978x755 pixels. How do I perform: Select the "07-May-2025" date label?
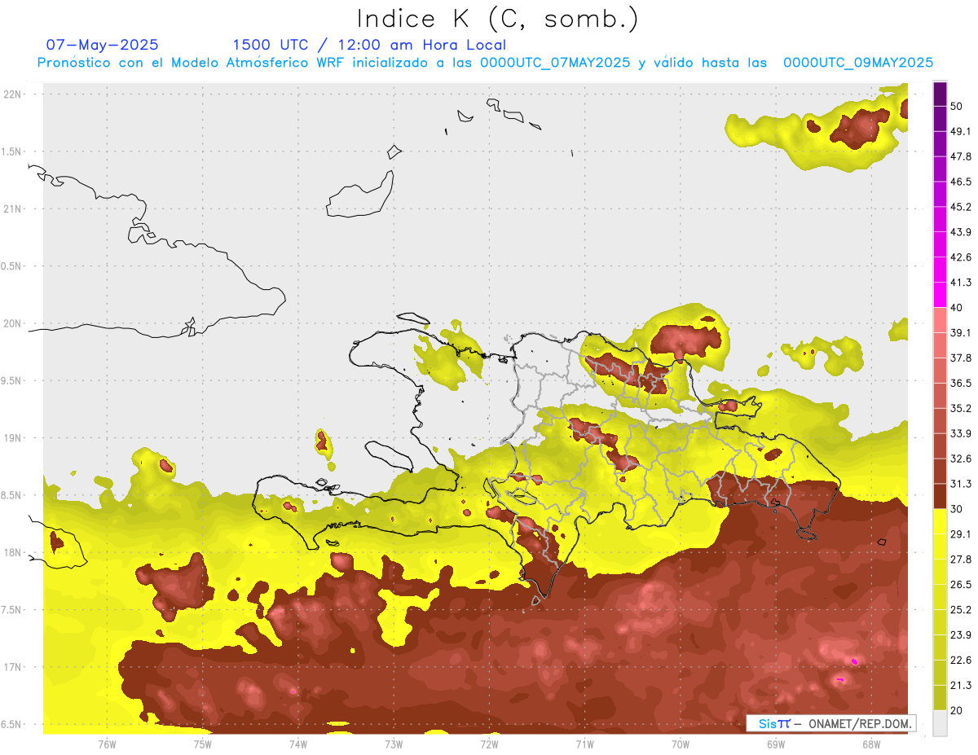[103, 45]
